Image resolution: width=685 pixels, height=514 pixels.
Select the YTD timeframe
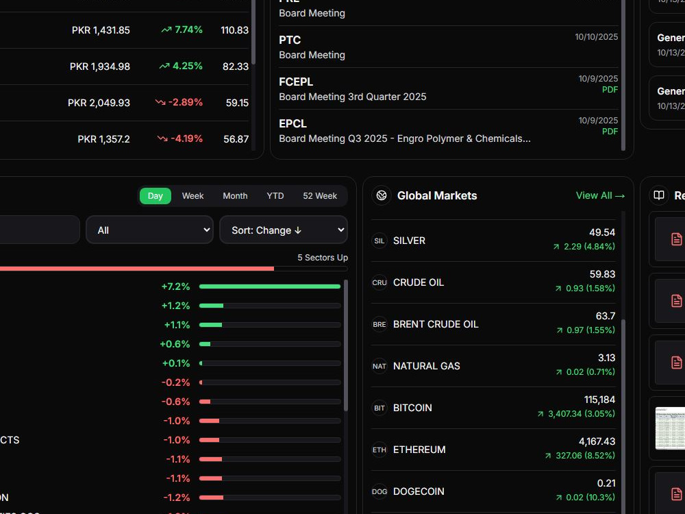pos(275,196)
